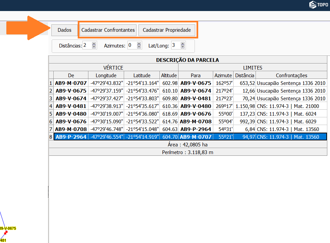Select row number 5 header
Image resolution: width=330 pixels, height=243 pixels.
click(x=51, y=114)
